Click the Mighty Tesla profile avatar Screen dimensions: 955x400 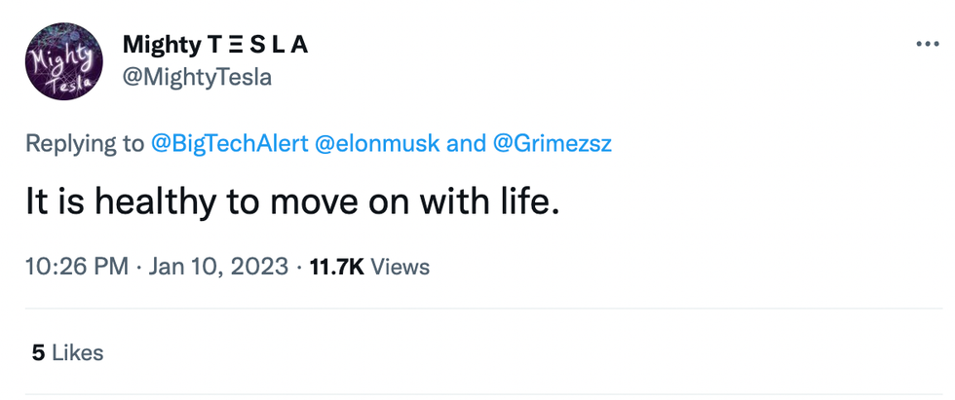[63, 61]
